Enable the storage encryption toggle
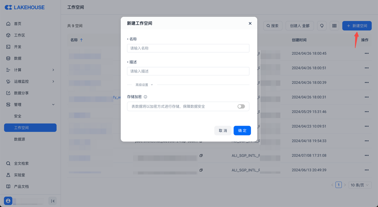 (x=241, y=106)
